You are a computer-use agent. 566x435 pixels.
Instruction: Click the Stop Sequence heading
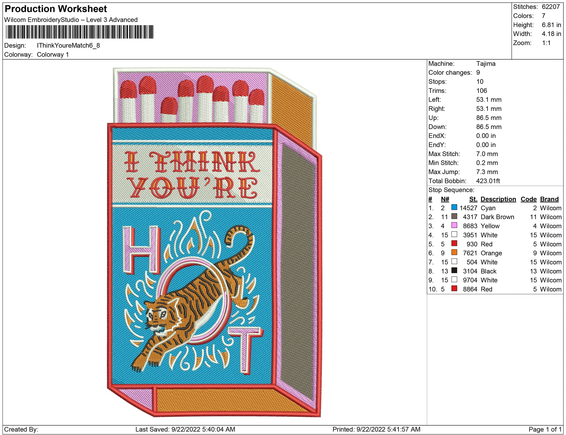click(451, 190)
